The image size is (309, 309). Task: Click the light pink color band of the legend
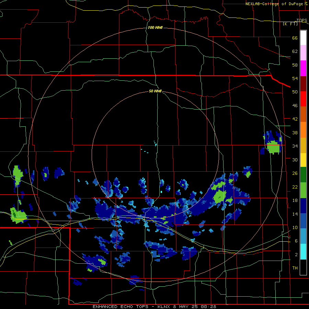[303, 53]
